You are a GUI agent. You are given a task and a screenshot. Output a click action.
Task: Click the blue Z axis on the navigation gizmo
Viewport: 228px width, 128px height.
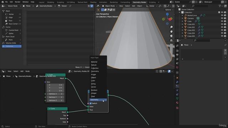coord(167,14)
